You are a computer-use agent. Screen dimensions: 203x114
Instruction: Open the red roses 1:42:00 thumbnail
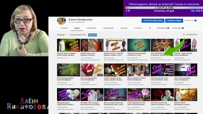tap(92, 70)
